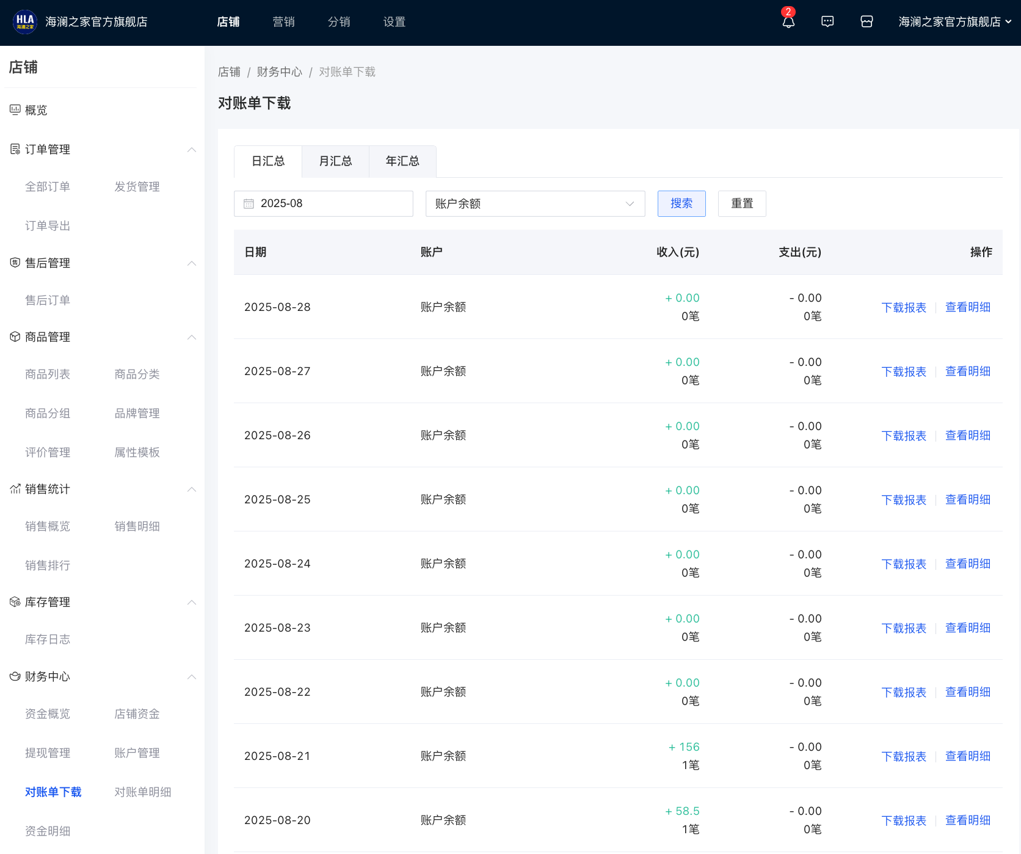The image size is (1021, 854).
Task: View details for 2025-08-28
Action: [968, 307]
